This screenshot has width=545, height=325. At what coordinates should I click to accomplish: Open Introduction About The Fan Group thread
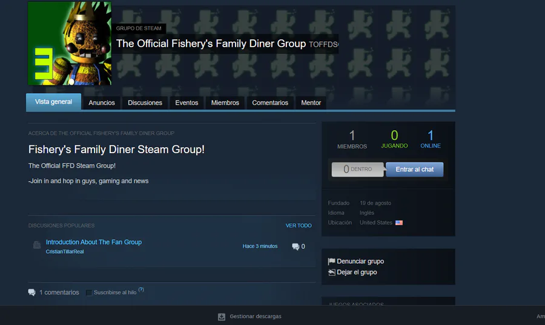tap(94, 242)
